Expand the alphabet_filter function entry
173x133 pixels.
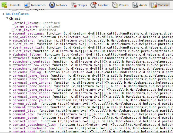[x=10, y=54]
